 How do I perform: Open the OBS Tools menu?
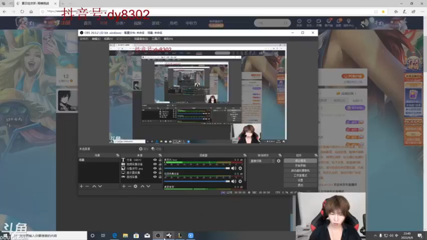click(x=156, y=39)
